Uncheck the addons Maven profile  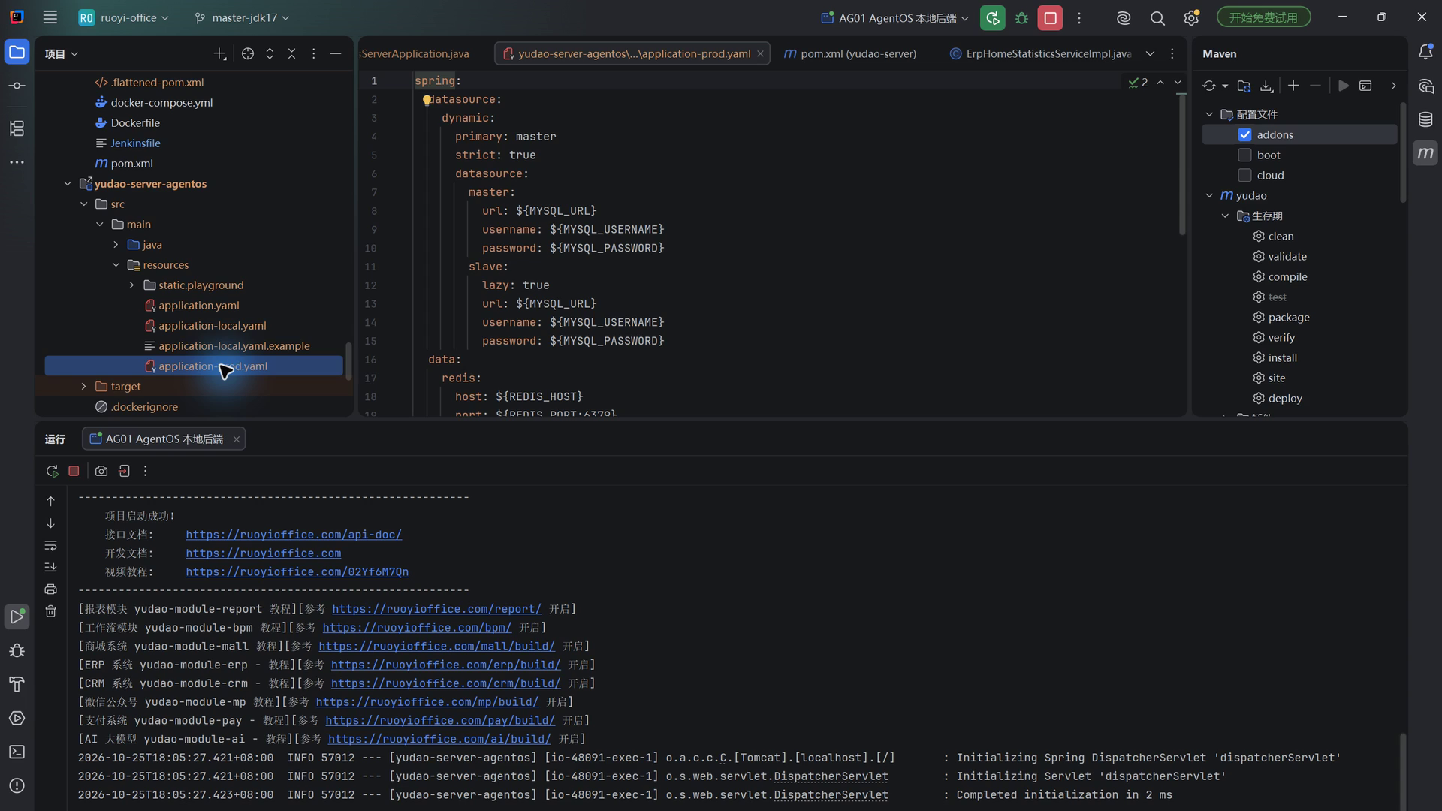1244,134
